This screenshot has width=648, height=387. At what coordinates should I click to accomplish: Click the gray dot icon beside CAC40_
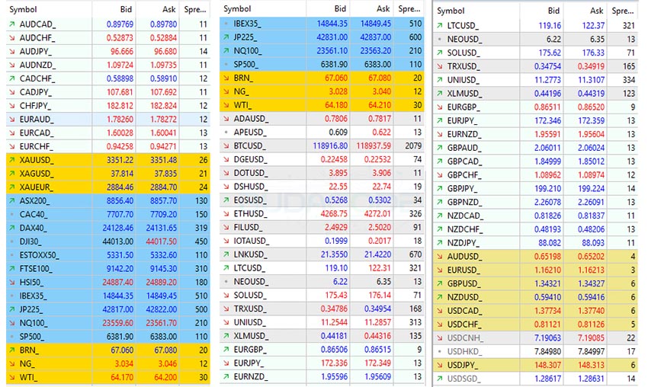coord(12,214)
